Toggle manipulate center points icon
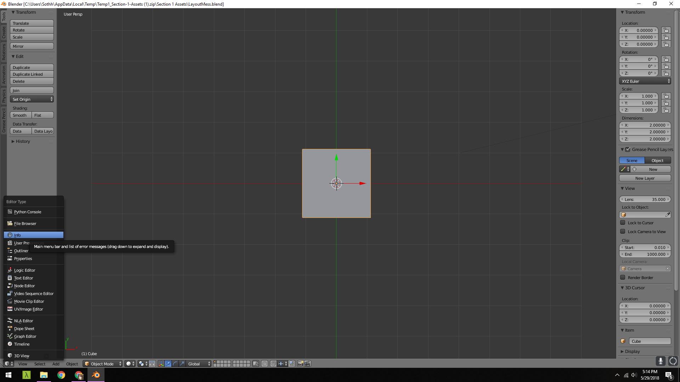Viewport: 680px width, 382px height. pyautogui.click(x=152, y=364)
